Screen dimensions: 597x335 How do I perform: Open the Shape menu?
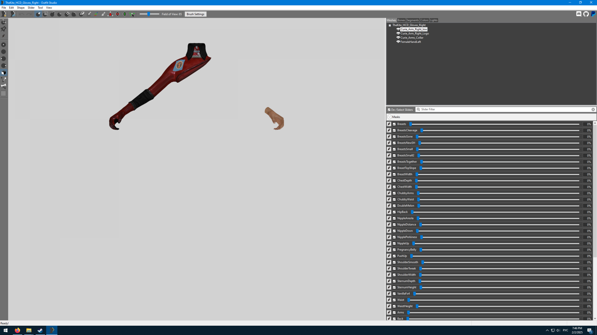tap(21, 7)
